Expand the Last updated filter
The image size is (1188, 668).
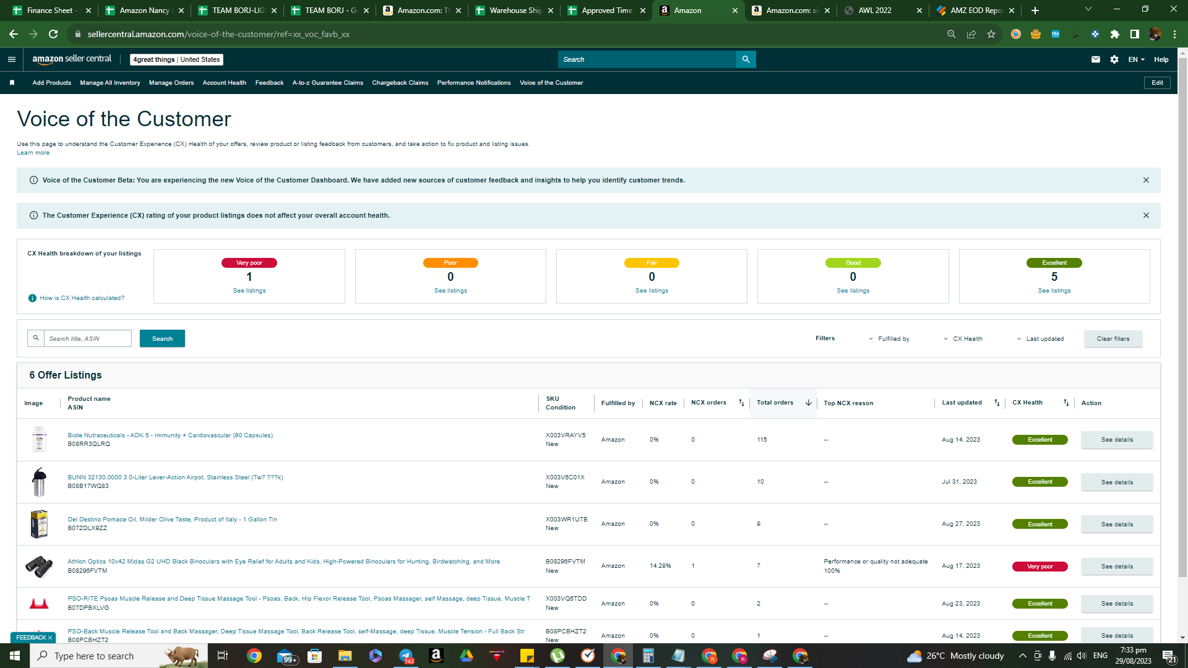[1040, 339]
